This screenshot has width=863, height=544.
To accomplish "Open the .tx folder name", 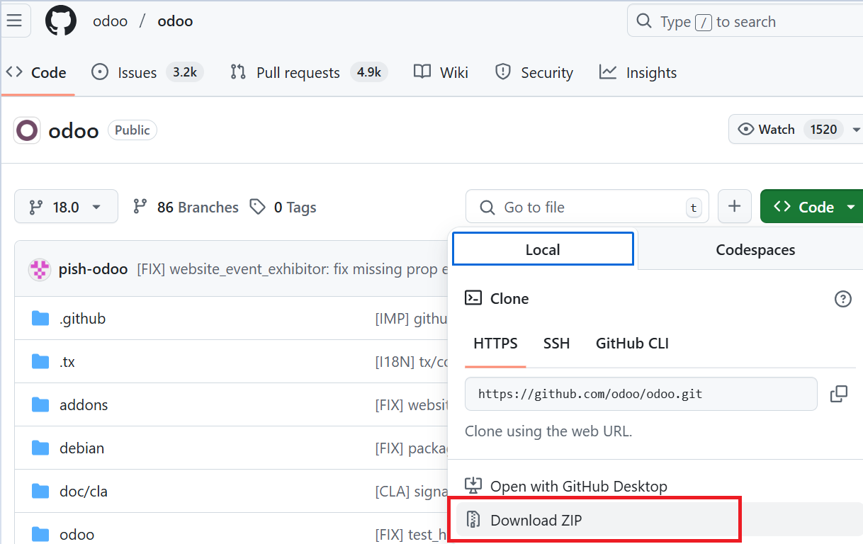I will pos(67,362).
